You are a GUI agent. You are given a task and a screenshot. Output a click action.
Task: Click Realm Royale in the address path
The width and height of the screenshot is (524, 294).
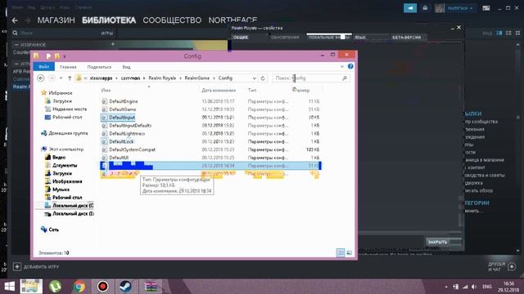[x=162, y=78]
